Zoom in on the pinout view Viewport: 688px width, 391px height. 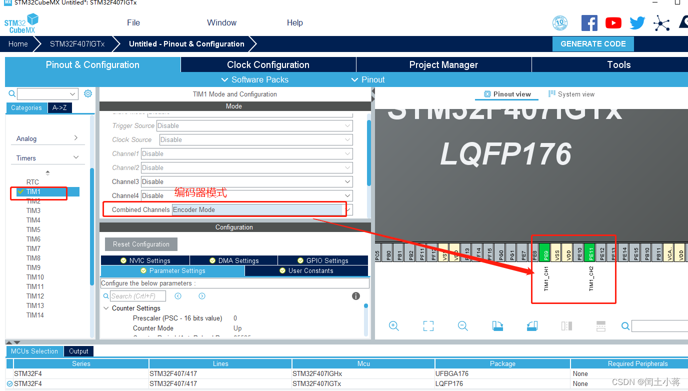394,326
